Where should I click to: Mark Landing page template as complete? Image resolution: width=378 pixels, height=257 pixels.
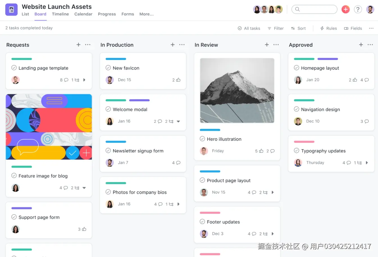point(14,68)
